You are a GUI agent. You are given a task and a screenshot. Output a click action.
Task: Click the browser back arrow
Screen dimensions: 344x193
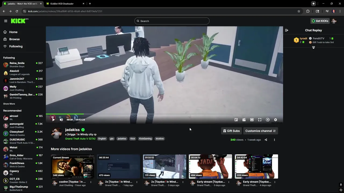point(4,11)
